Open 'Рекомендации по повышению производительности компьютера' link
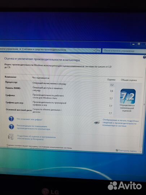 tap(34, 128)
